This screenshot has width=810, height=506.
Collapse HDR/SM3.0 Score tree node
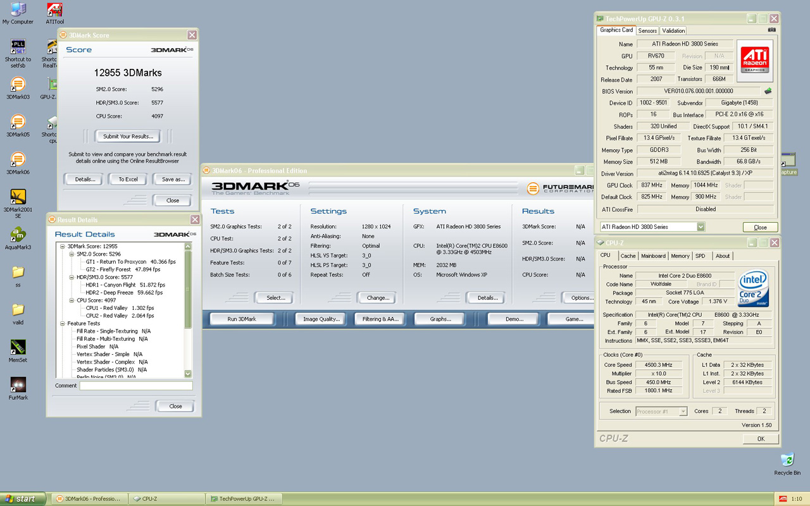pyautogui.click(x=72, y=277)
